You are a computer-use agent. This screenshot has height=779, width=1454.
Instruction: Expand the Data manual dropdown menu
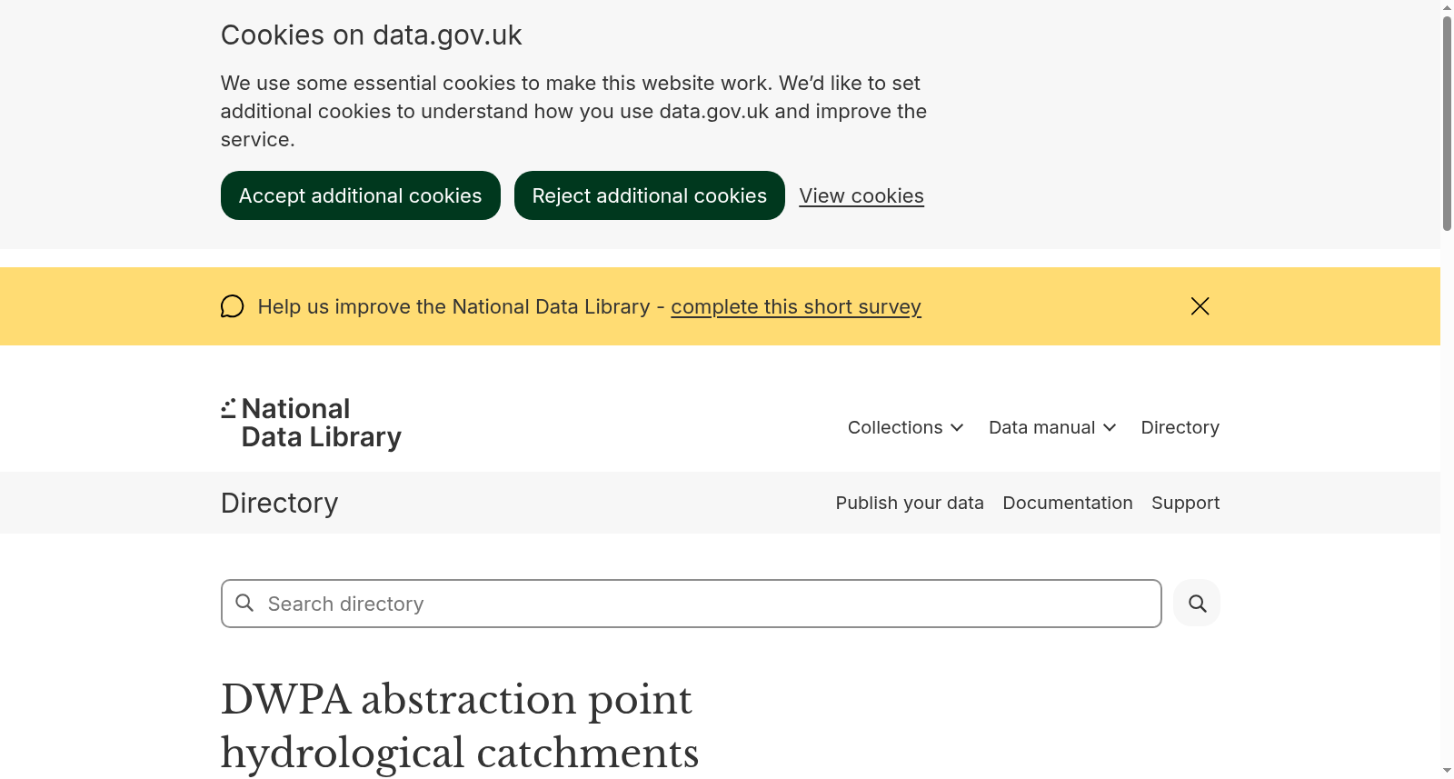[x=1052, y=427]
